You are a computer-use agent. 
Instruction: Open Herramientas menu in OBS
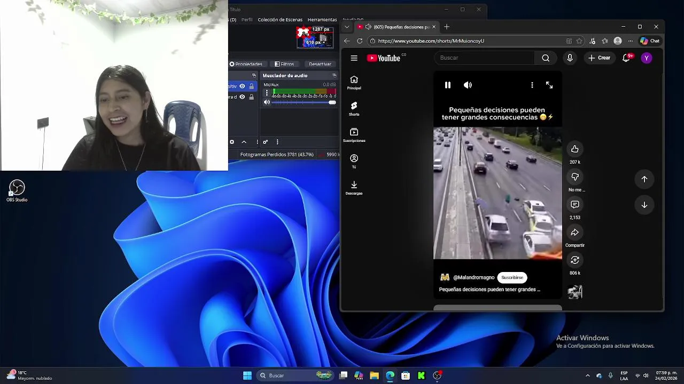click(322, 20)
